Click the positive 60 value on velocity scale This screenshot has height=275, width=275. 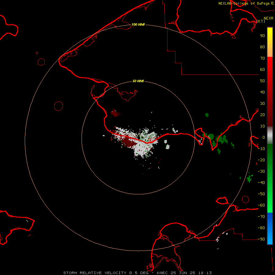(262, 69)
